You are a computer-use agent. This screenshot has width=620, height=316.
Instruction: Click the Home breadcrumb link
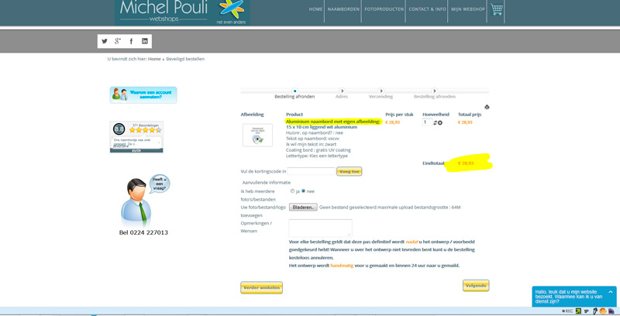pyautogui.click(x=154, y=59)
